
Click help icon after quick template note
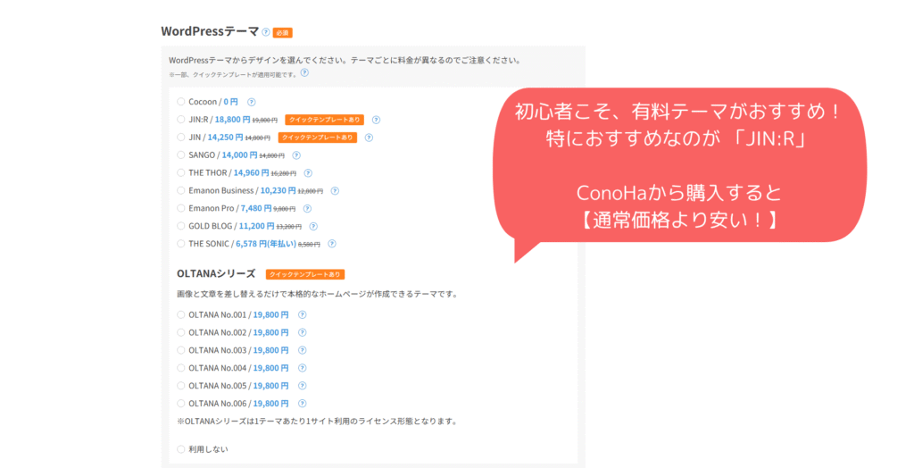(x=304, y=73)
